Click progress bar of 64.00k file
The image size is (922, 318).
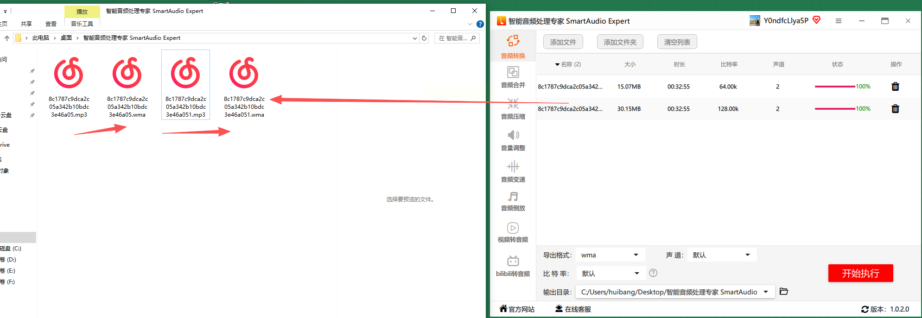[835, 87]
